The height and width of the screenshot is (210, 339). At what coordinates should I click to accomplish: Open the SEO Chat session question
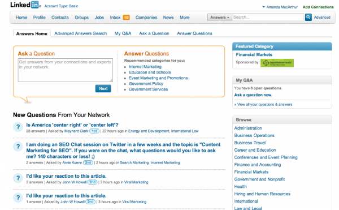pyautogui.click(x=123, y=151)
